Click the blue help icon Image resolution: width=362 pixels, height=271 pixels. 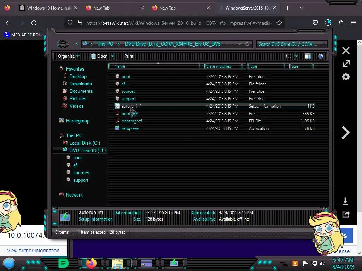click(320, 56)
